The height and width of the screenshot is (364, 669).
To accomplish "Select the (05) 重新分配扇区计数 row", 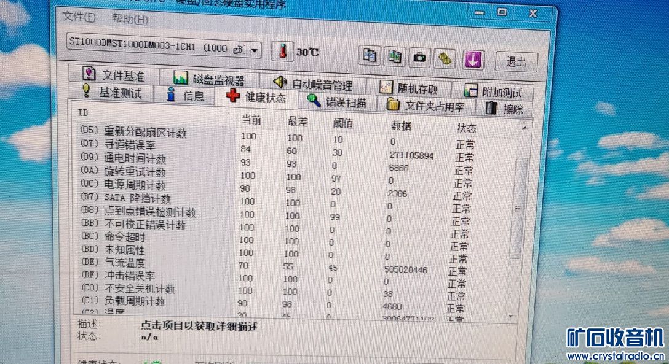I will click(x=277, y=137).
